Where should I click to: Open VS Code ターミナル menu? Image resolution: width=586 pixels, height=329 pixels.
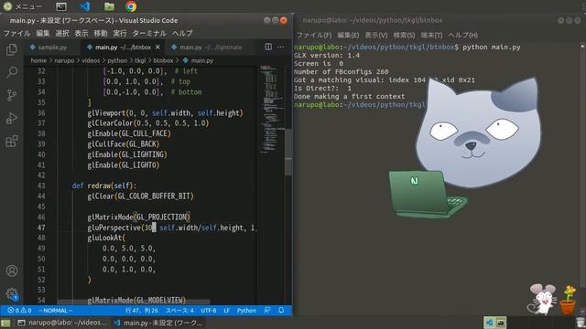click(x=149, y=33)
